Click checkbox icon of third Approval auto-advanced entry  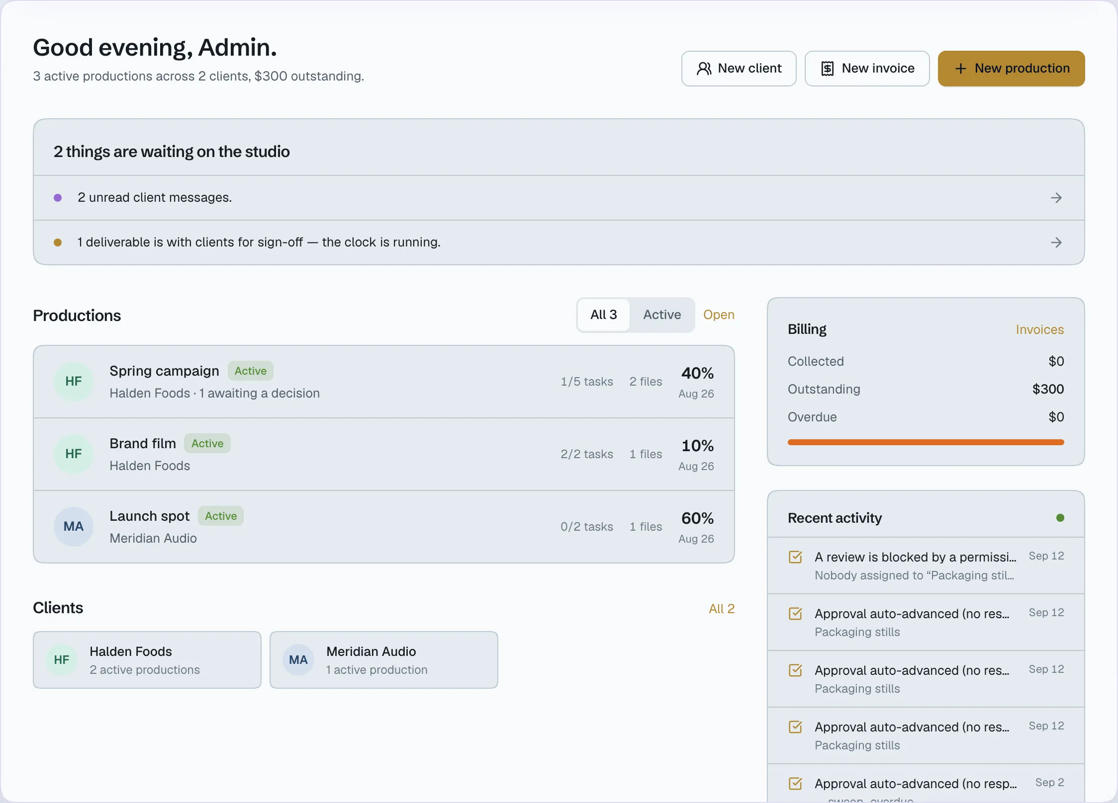point(796,727)
